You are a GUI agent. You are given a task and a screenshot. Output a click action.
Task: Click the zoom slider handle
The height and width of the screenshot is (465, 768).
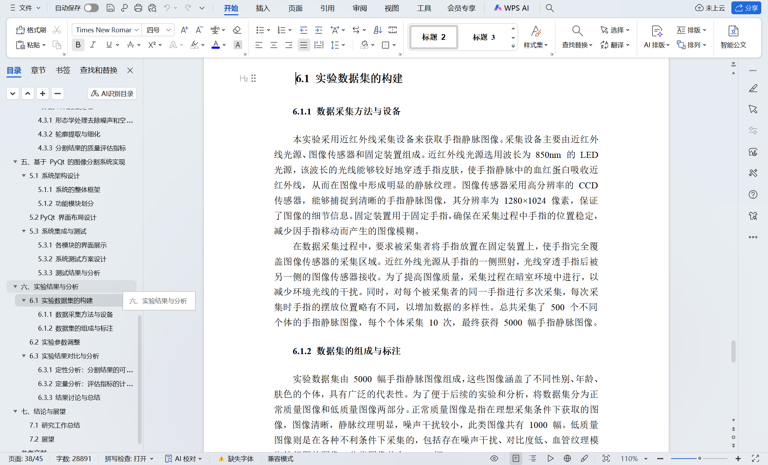699,459
